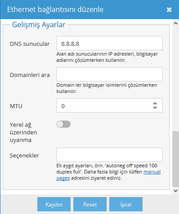Select the MTU number field

tap(109, 105)
